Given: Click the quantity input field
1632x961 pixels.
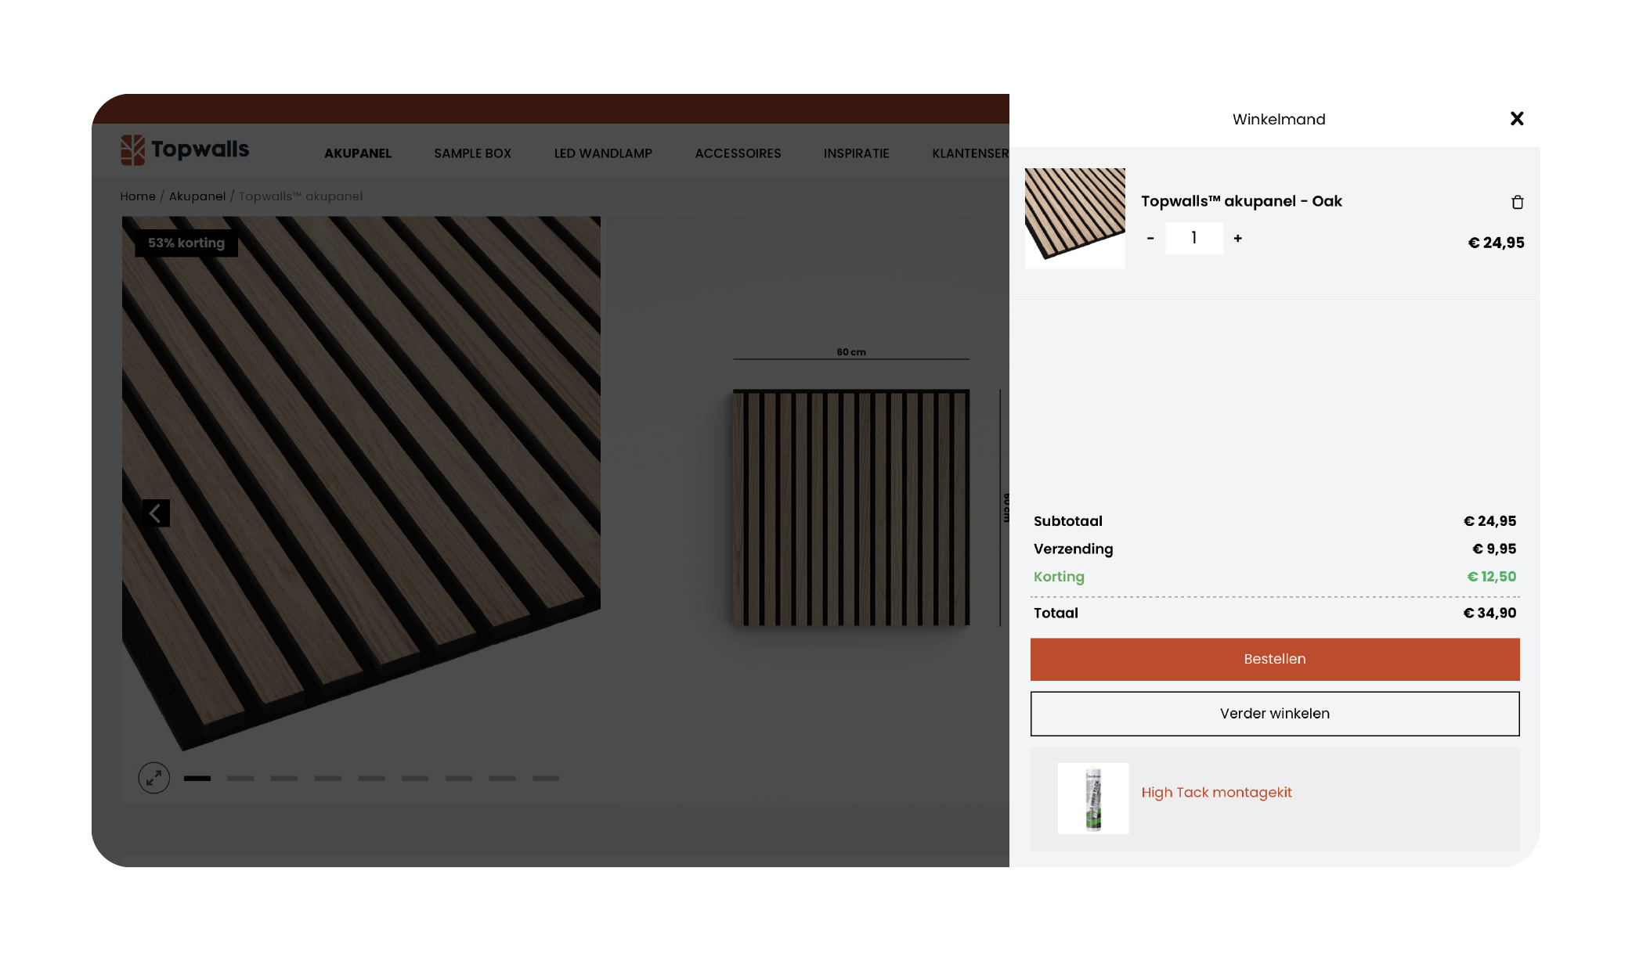Looking at the screenshot, I should click(x=1194, y=238).
